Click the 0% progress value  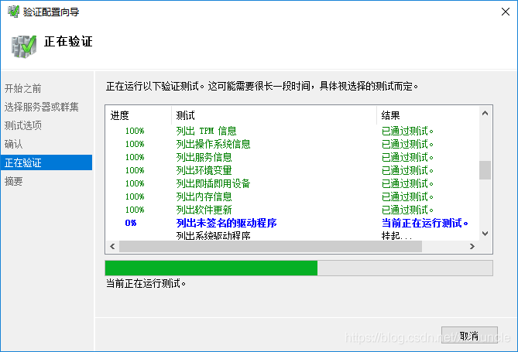pyautogui.click(x=131, y=223)
